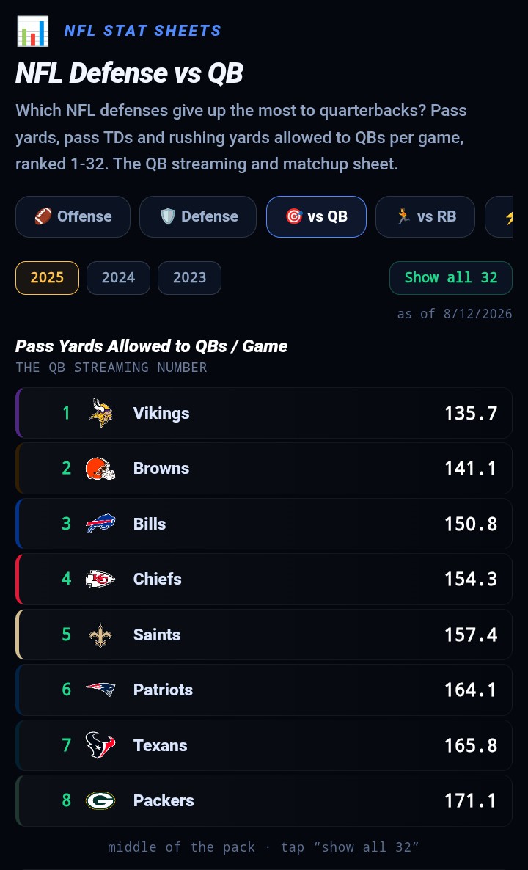The width and height of the screenshot is (528, 870).
Task: Open the Vikings row with 135.7
Action: point(264,413)
